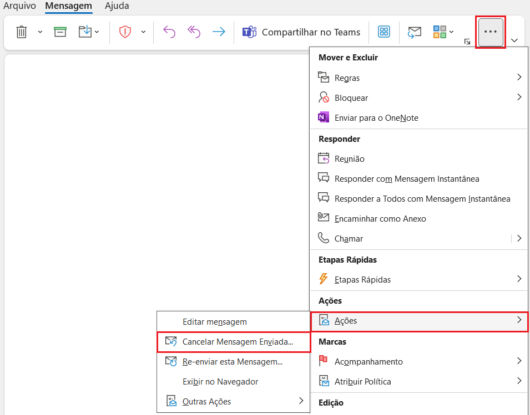Image resolution: width=530 pixels, height=415 pixels.
Task: Click the OneNote purple icon
Action: tap(324, 117)
